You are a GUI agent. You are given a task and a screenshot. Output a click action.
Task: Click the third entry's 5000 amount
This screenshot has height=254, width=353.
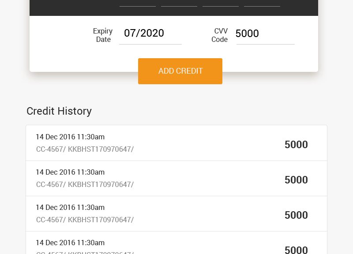[x=296, y=215]
